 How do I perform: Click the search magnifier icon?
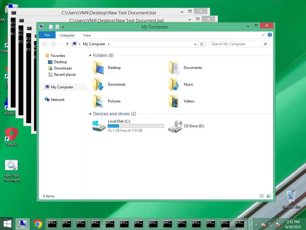tap(265, 44)
